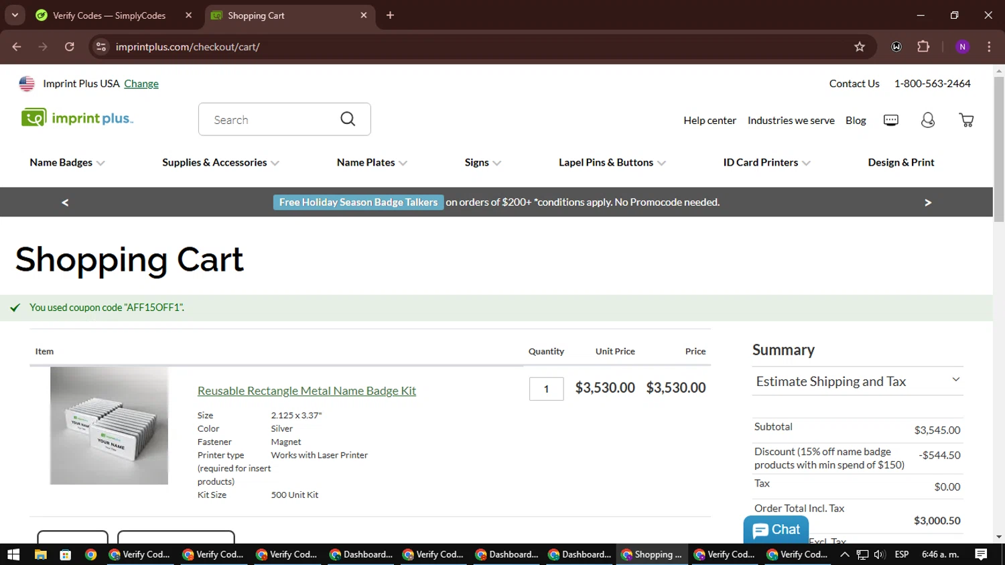Select the Shopping Cart browser tab
The height and width of the screenshot is (565, 1005).
coord(288,15)
